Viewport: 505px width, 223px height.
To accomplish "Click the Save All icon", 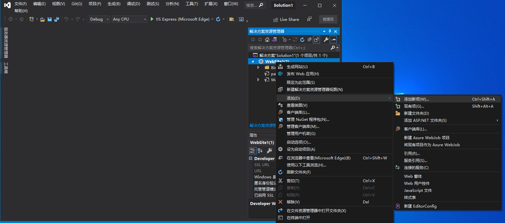I will point(56,19).
